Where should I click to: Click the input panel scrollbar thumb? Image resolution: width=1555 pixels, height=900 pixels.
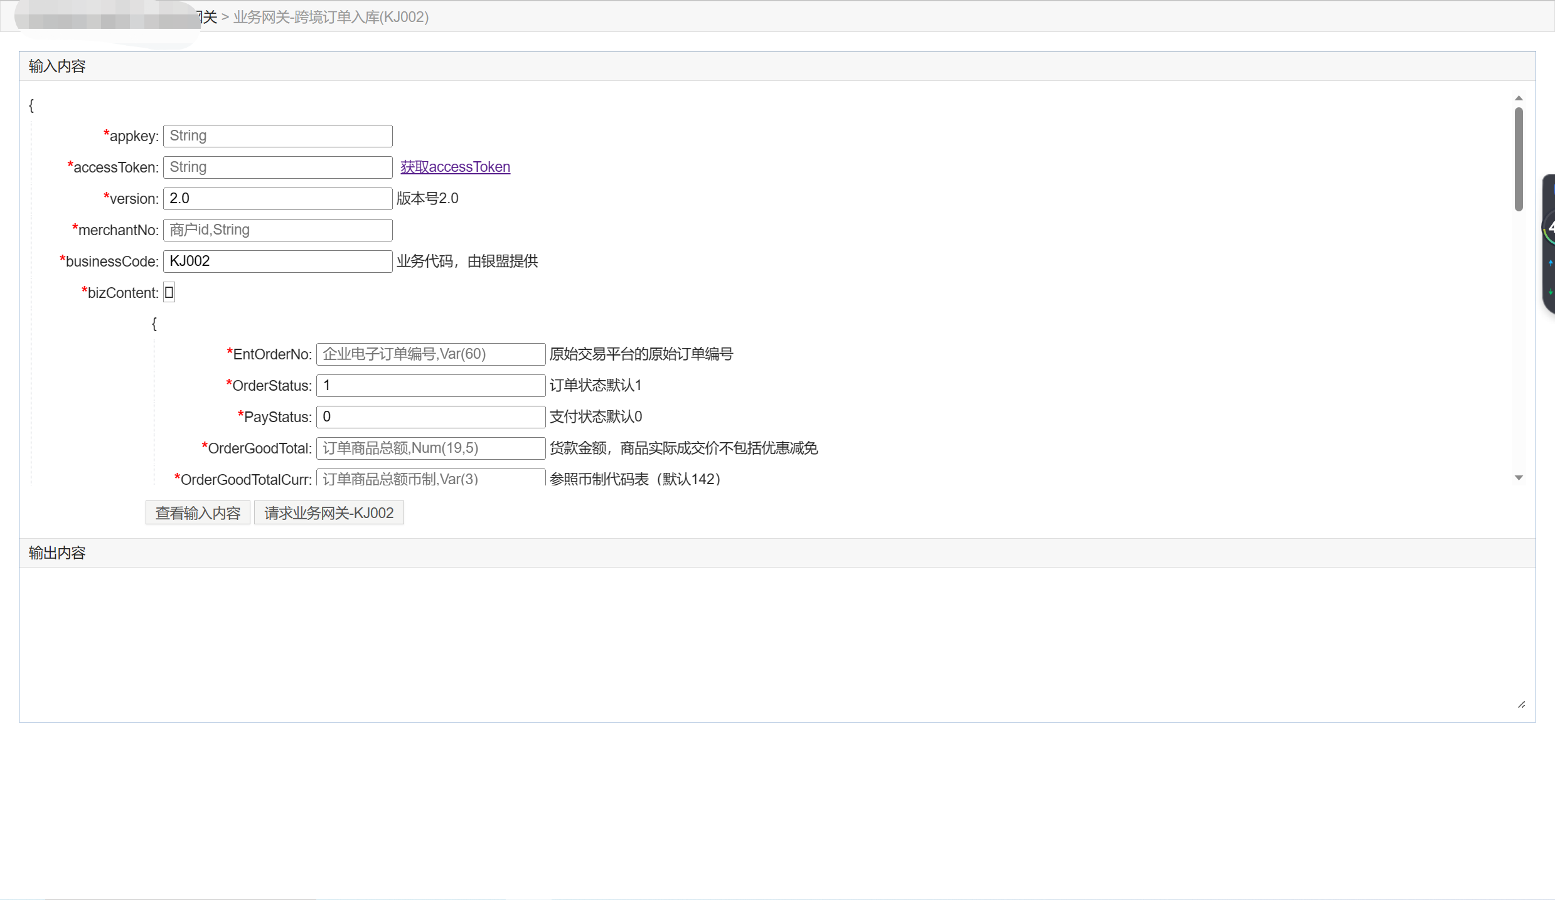[1519, 159]
